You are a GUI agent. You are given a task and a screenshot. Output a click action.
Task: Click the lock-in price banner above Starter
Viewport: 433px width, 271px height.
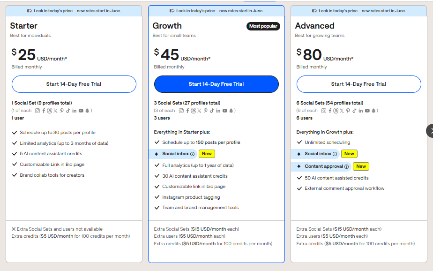pyautogui.click(x=74, y=11)
